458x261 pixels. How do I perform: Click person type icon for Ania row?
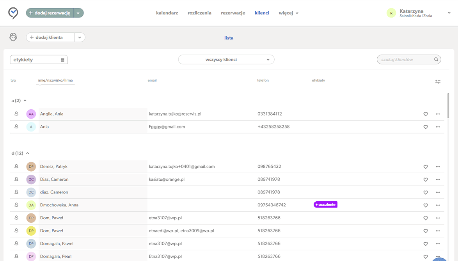(x=16, y=127)
